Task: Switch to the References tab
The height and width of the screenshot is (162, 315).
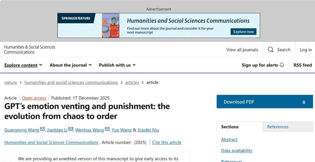Action: tap(278, 127)
